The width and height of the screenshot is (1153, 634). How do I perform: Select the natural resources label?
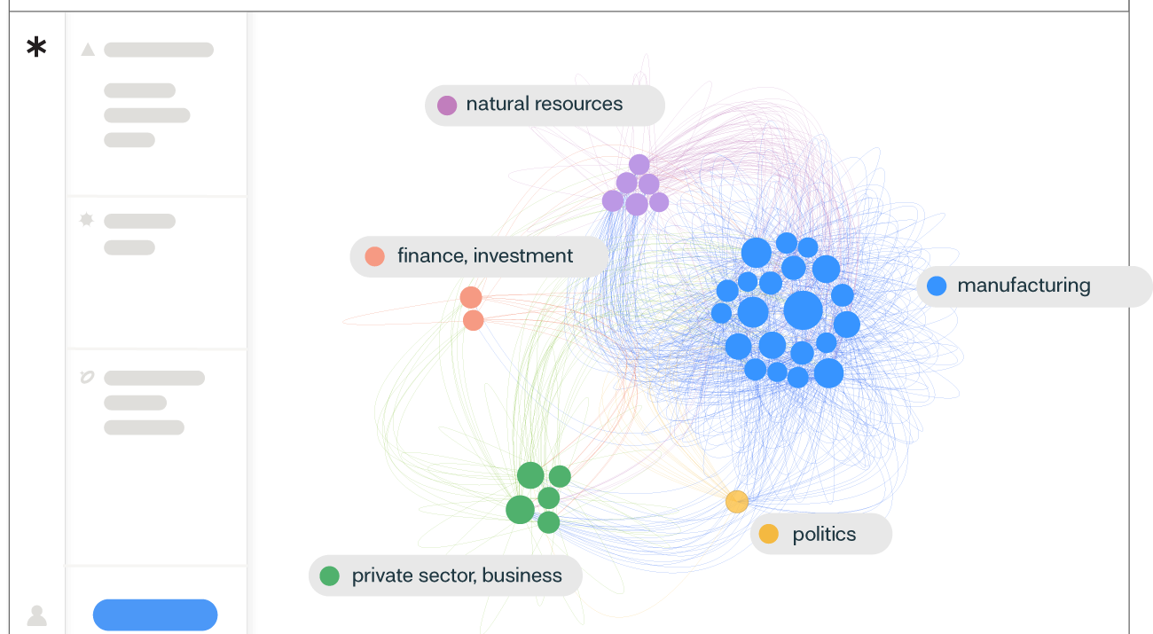(544, 105)
